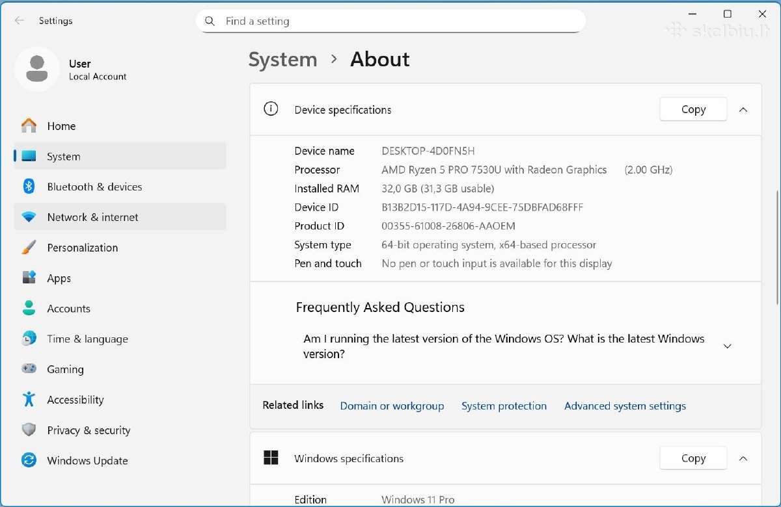
Task: Collapse the Windows specifications section
Action: (x=743, y=458)
